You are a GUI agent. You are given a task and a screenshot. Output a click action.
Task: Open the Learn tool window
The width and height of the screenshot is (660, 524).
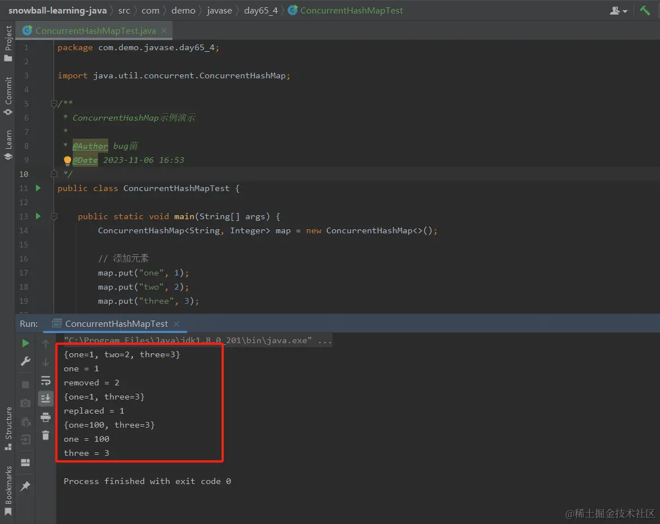coord(8,145)
